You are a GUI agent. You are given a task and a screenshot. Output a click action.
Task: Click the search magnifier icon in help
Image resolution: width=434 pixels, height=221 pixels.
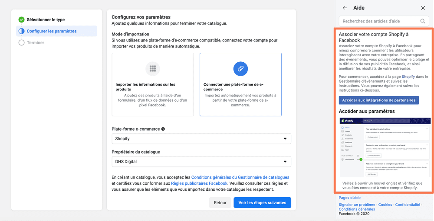click(x=423, y=21)
